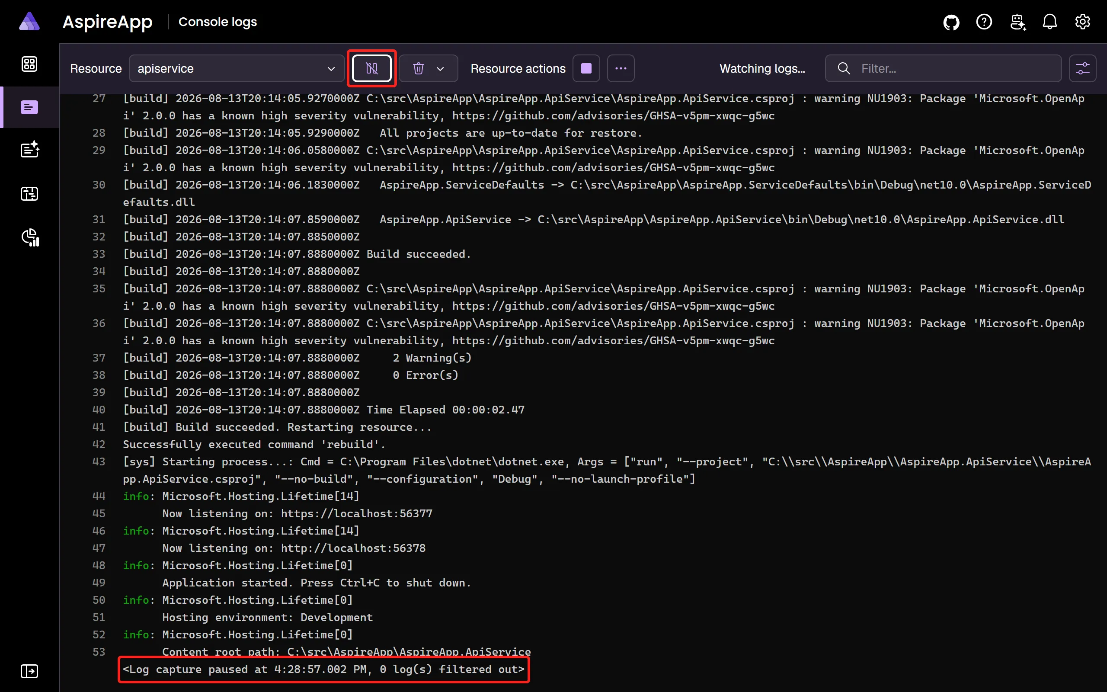Click log line 42 'Successfully executed command'
This screenshot has height=692, width=1107.
pyautogui.click(x=254, y=444)
